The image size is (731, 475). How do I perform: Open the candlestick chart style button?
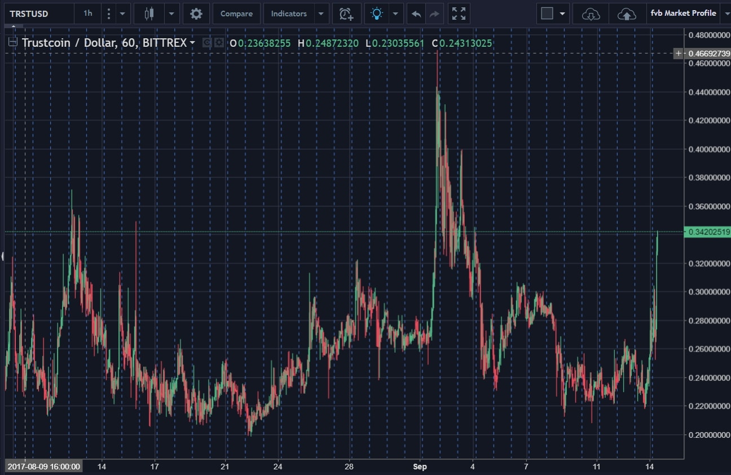[x=149, y=14]
